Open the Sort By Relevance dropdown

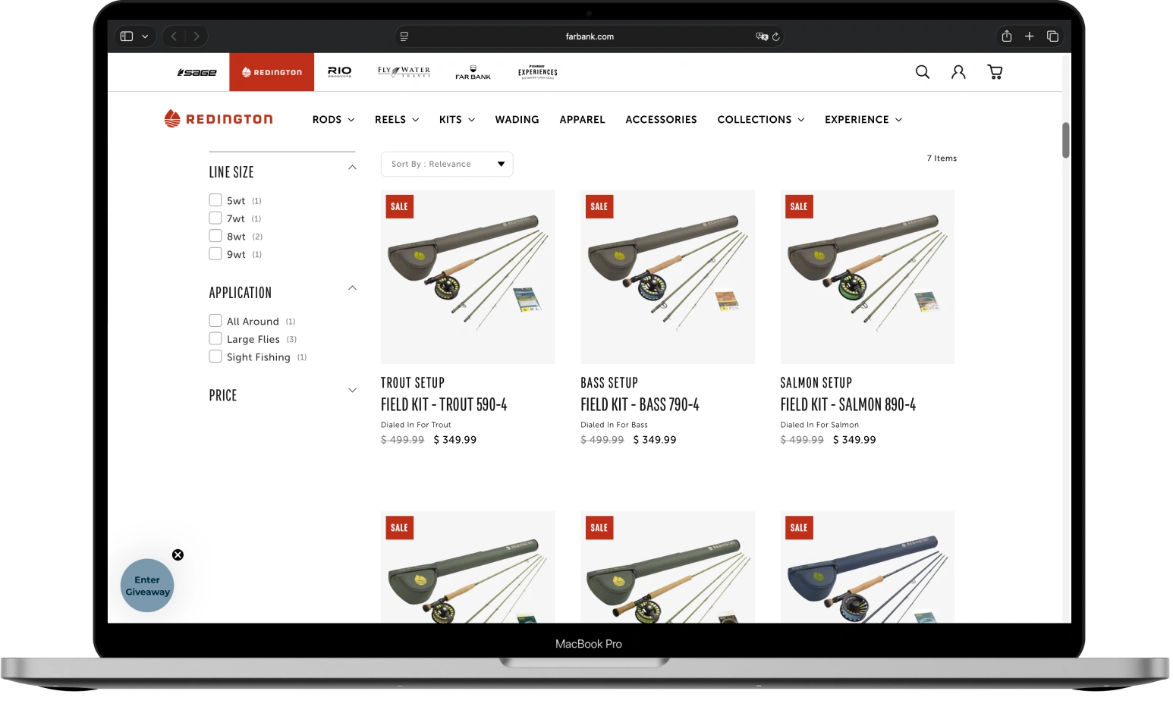click(x=447, y=164)
